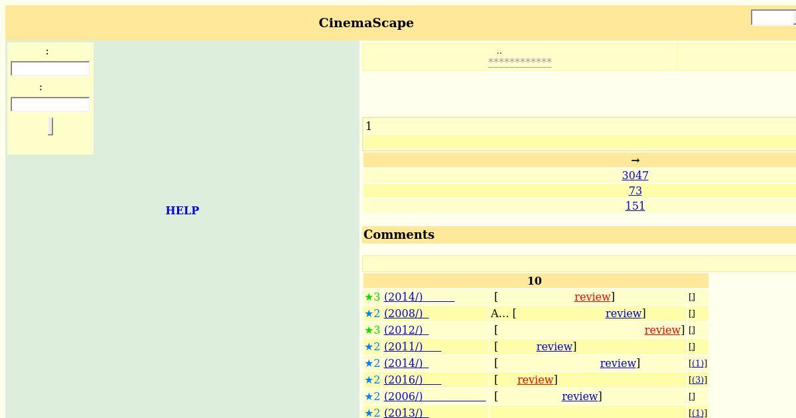
Task: Open the ★2 (2014/) movie link
Action: [406, 363]
